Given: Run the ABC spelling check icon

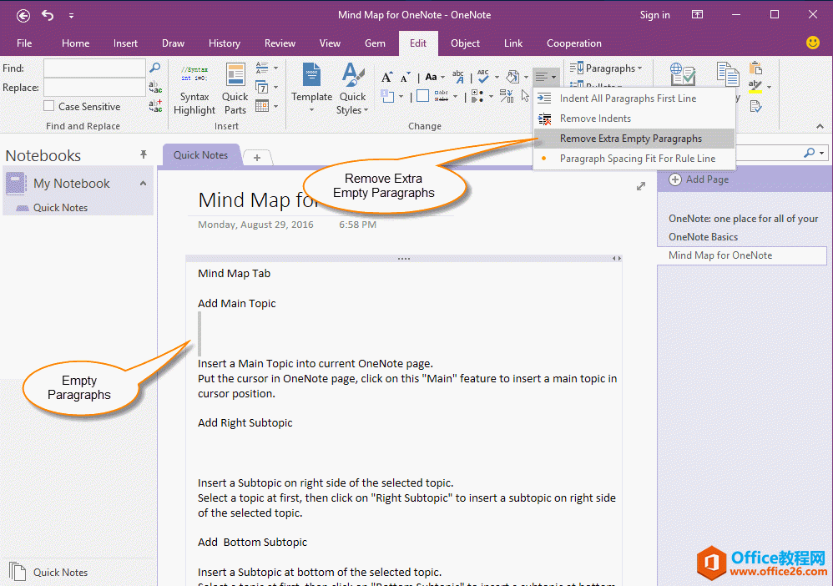Looking at the screenshot, I should point(482,75).
